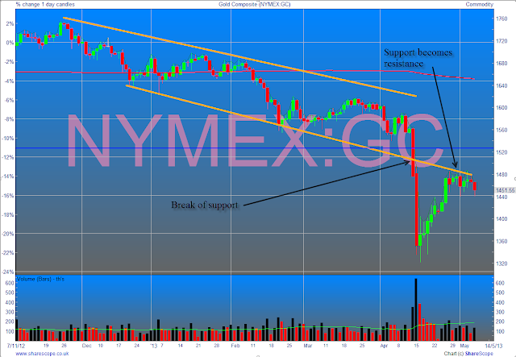Click the 7/11/12 start date label
This screenshot has width=516, height=357.
point(16,346)
